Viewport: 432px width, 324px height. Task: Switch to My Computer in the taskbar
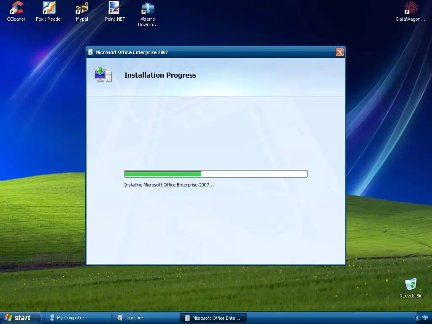click(77, 318)
